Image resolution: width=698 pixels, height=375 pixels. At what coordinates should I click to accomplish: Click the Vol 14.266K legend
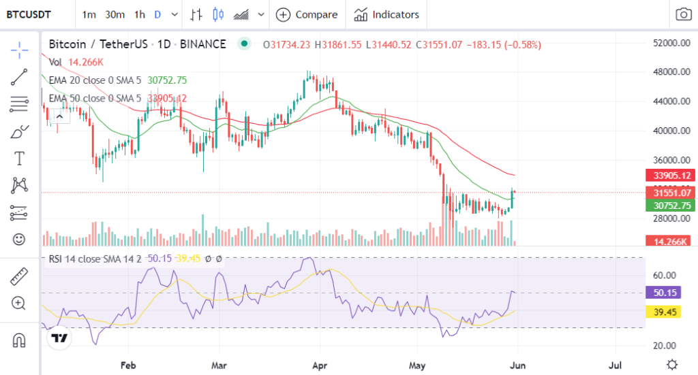click(x=76, y=62)
